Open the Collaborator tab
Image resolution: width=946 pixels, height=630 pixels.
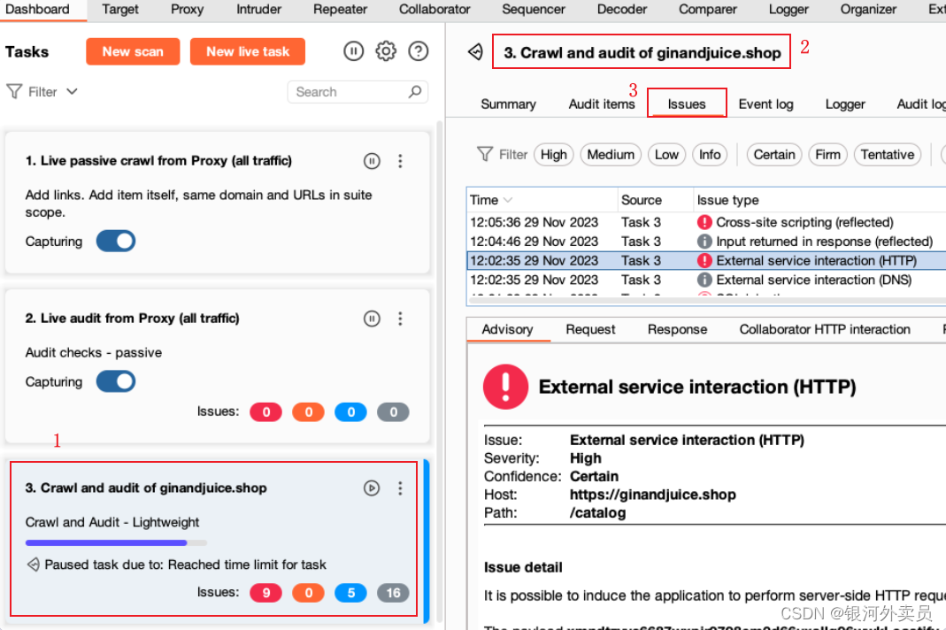[x=435, y=9]
